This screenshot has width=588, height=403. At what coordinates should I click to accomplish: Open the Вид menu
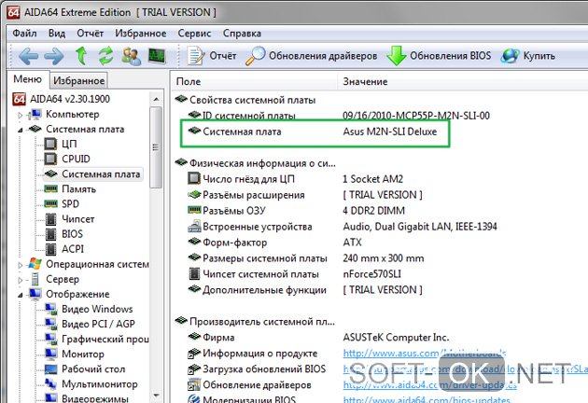pyautogui.click(x=57, y=34)
